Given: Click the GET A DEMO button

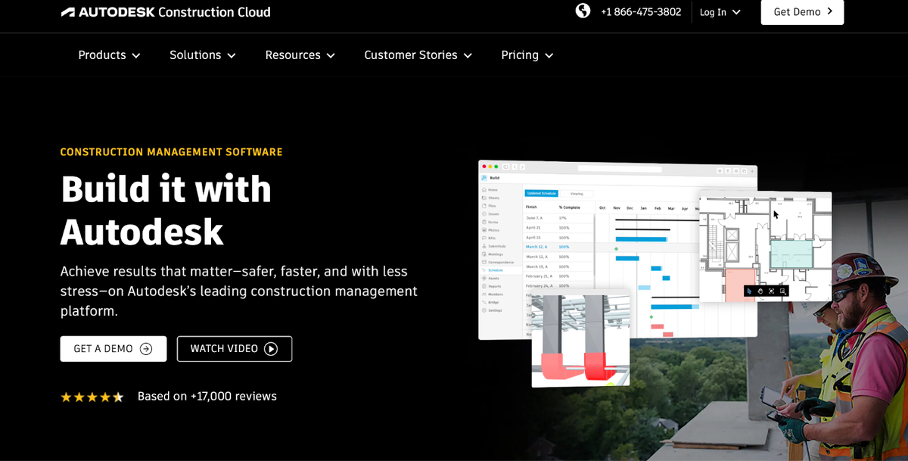Looking at the screenshot, I should pyautogui.click(x=113, y=348).
